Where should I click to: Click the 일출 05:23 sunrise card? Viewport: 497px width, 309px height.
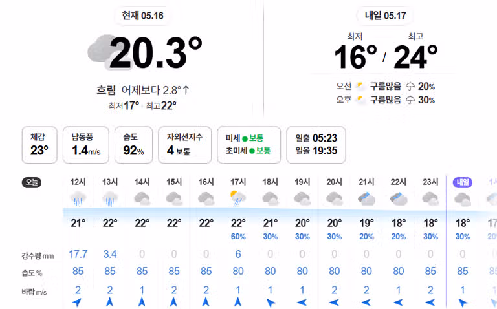(316, 145)
